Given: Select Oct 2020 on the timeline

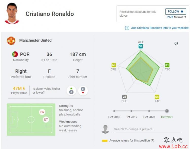Looking at the screenshot, I should pos(149,111).
